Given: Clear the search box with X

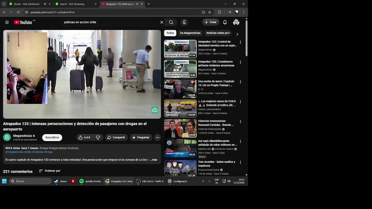Looking at the screenshot, I should (x=162, y=22).
